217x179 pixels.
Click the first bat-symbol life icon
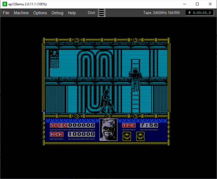click(x=127, y=136)
